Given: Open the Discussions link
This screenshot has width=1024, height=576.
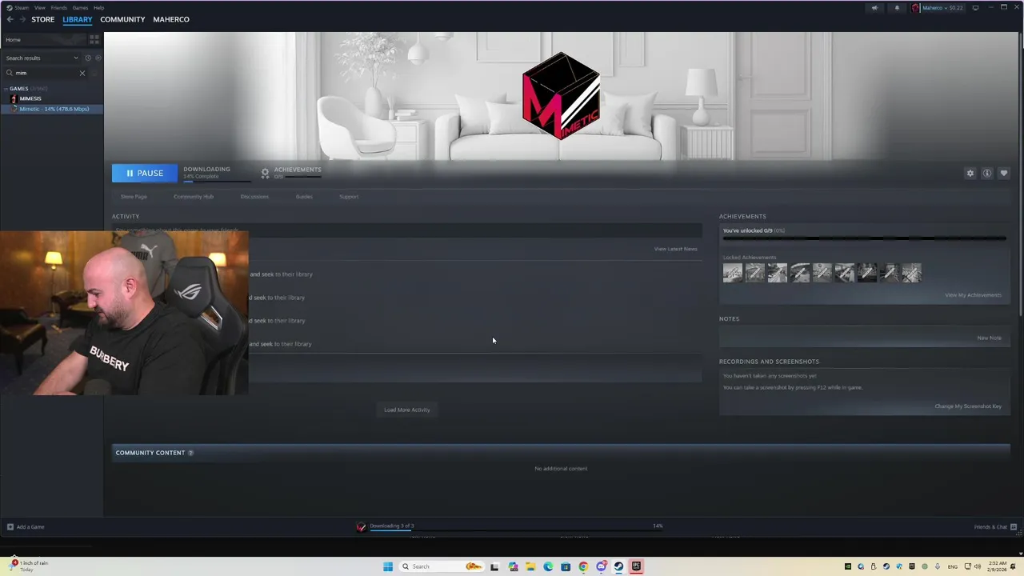Looking at the screenshot, I should pos(254,197).
